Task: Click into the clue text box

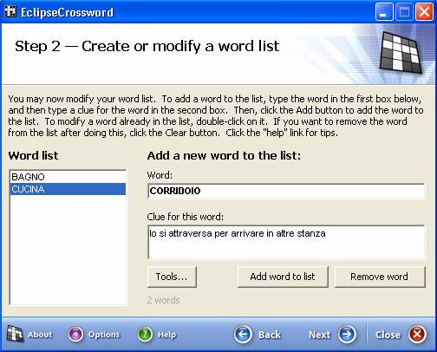Action: point(286,242)
